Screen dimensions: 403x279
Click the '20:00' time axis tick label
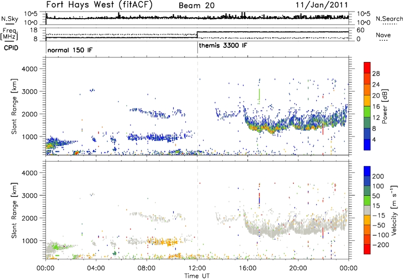click(298, 268)
